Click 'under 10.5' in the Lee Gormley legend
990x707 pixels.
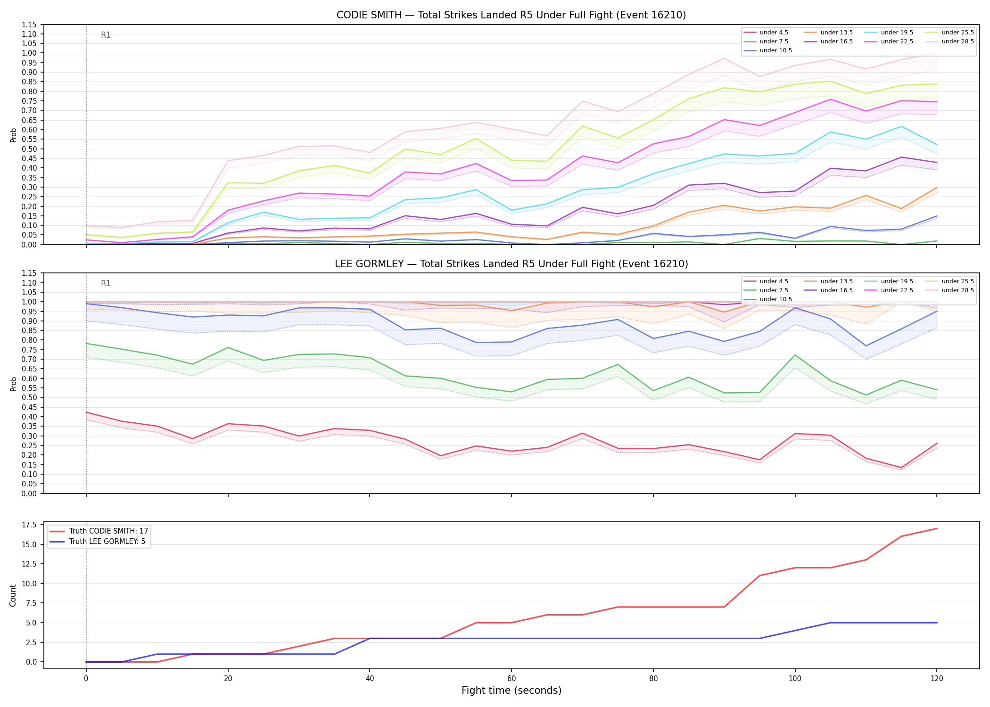click(x=775, y=299)
